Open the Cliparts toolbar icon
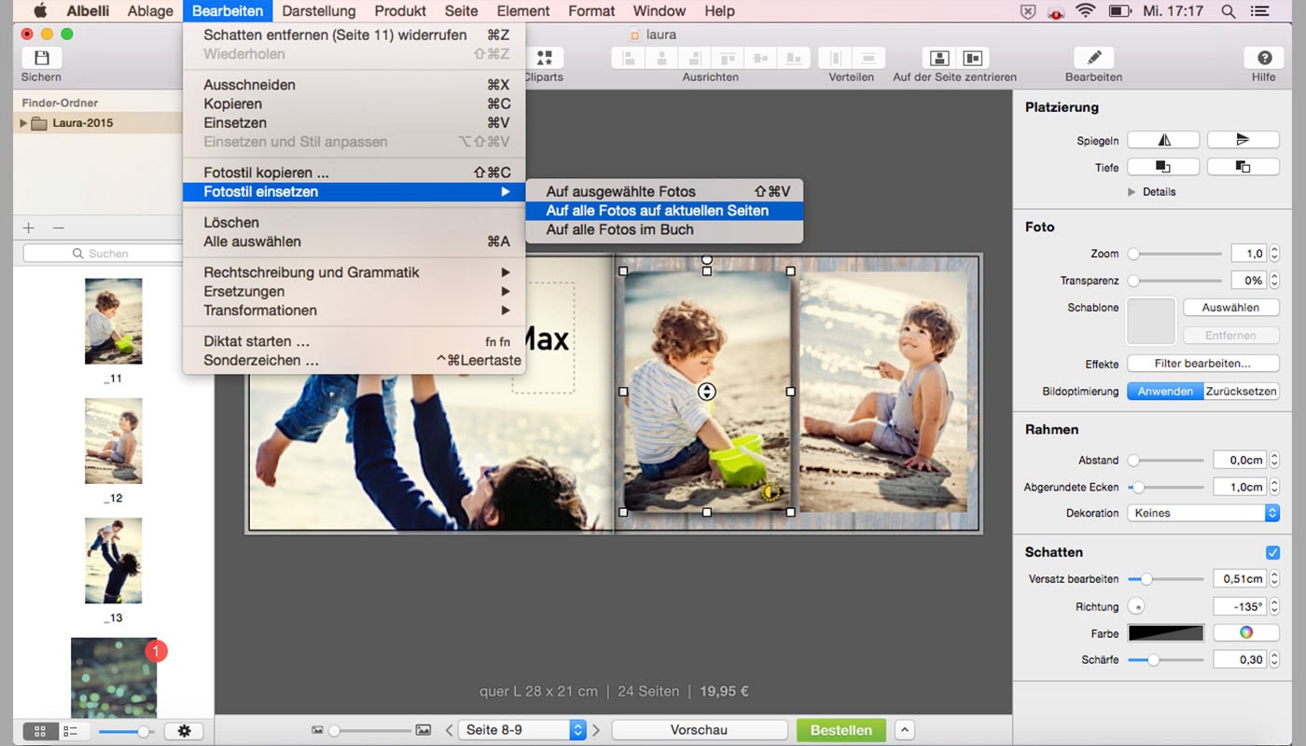Screen dimensions: 1306x746 click(544, 59)
